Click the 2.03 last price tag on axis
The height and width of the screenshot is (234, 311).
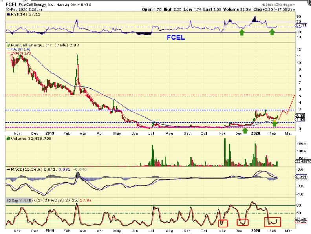[x=300, y=115]
